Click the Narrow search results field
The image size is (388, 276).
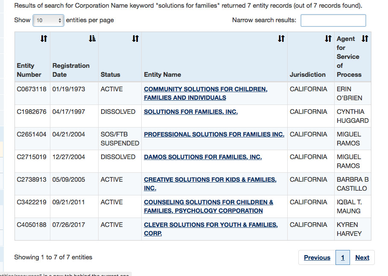(333, 20)
